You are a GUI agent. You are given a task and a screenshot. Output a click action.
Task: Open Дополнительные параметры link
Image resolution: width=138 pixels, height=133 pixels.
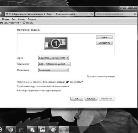(101, 77)
